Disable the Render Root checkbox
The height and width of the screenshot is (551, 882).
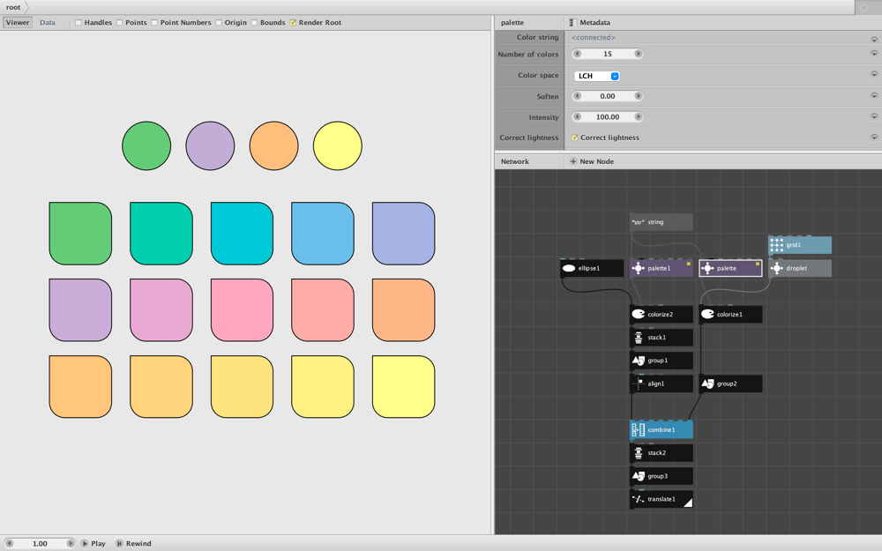pos(293,23)
